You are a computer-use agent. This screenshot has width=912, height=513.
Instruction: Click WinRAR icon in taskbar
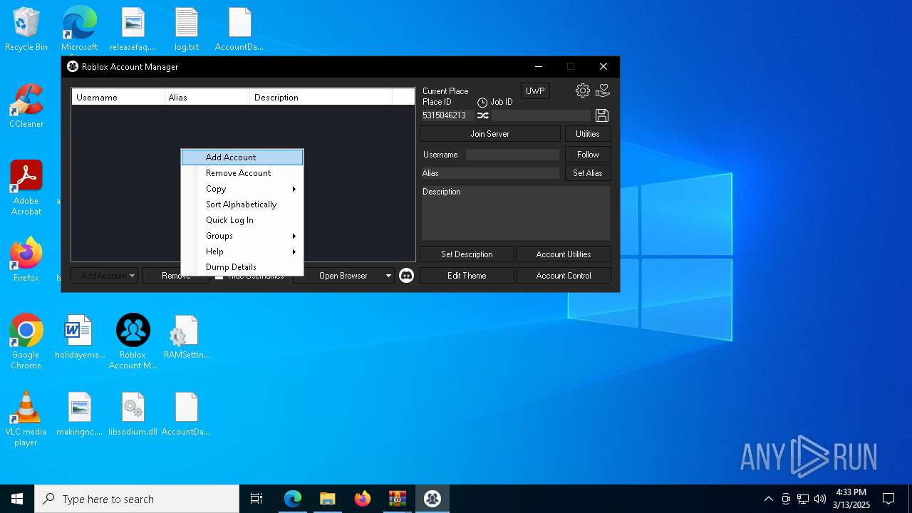(x=398, y=499)
